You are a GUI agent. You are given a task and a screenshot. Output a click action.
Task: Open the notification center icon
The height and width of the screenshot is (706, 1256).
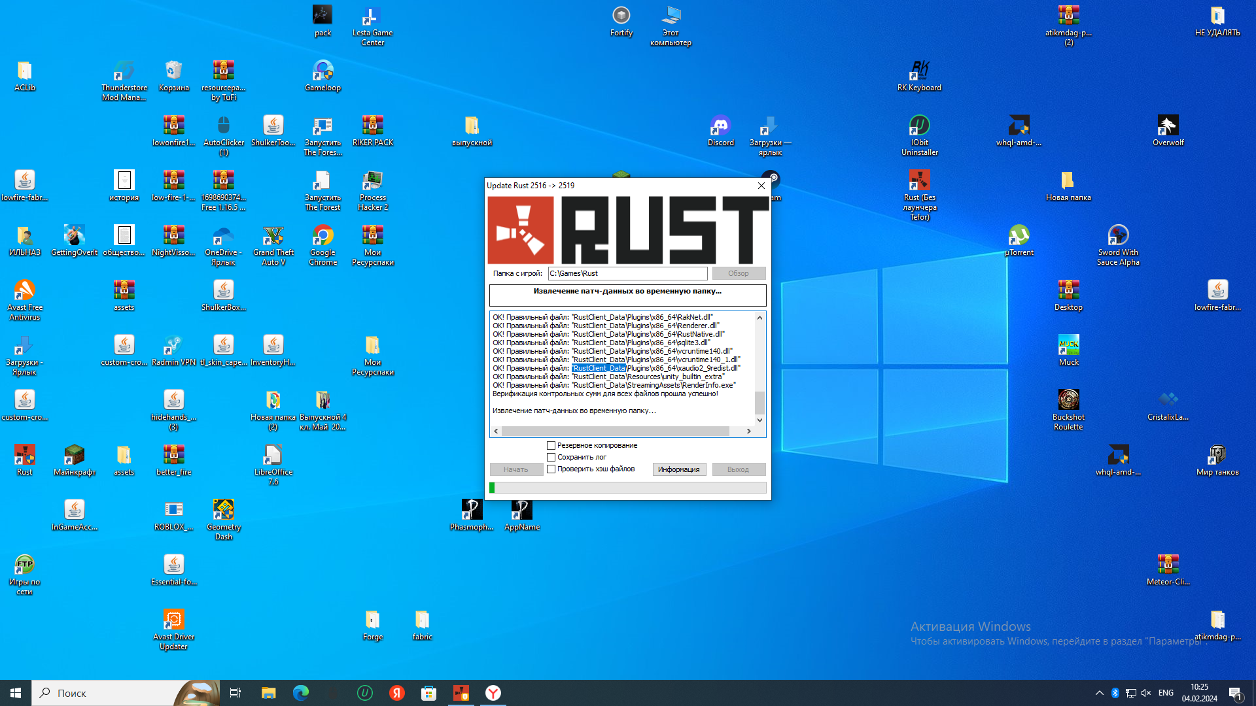click(x=1235, y=693)
